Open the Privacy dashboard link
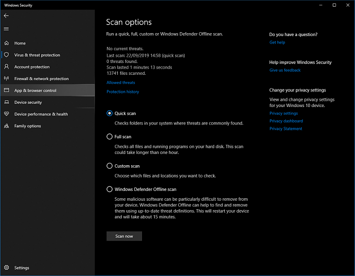The height and width of the screenshot is (276, 355). point(286,121)
